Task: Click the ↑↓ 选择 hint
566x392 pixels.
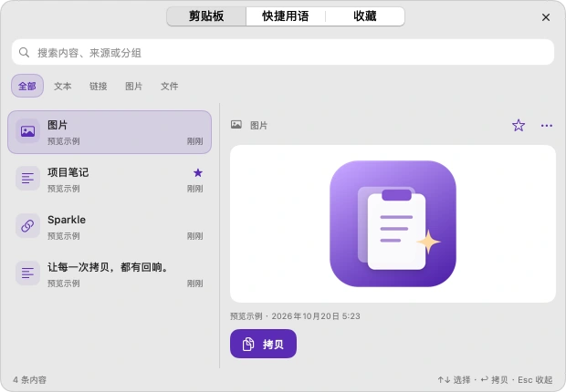Action: click(x=454, y=380)
